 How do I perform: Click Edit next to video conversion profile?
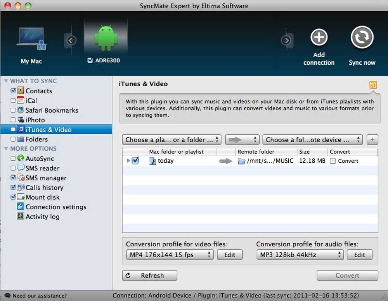[230, 255]
